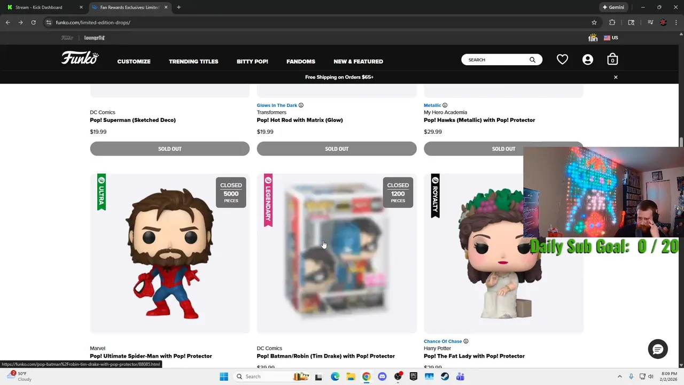The height and width of the screenshot is (385, 684).
Task: Open the CUSTOMIZE menu
Action: pos(134,61)
